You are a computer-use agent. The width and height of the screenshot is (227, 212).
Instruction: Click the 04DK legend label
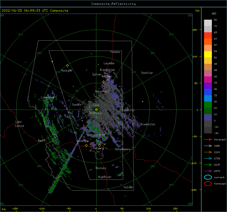click(x=217, y=146)
